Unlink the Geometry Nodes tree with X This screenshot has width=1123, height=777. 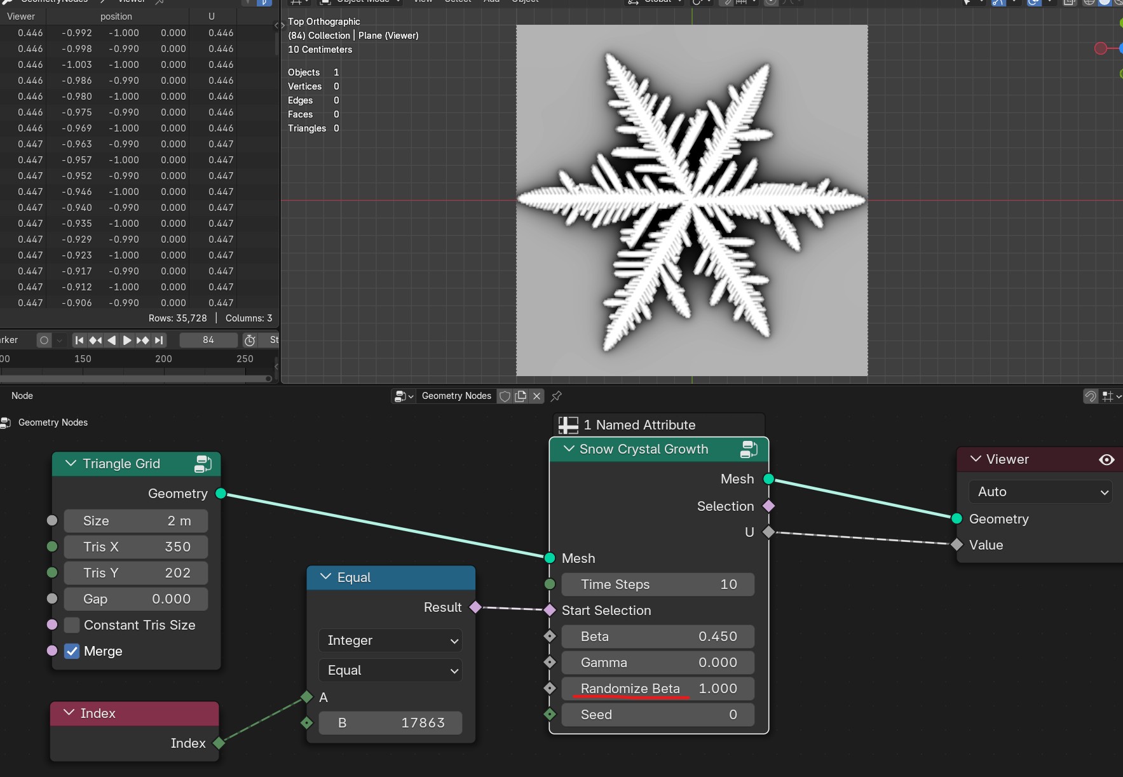(536, 396)
